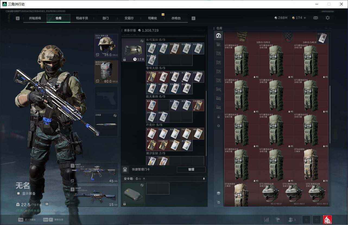Select the safe box container thumbnail
Viewport: 348px width, 225px height.
[133, 194]
